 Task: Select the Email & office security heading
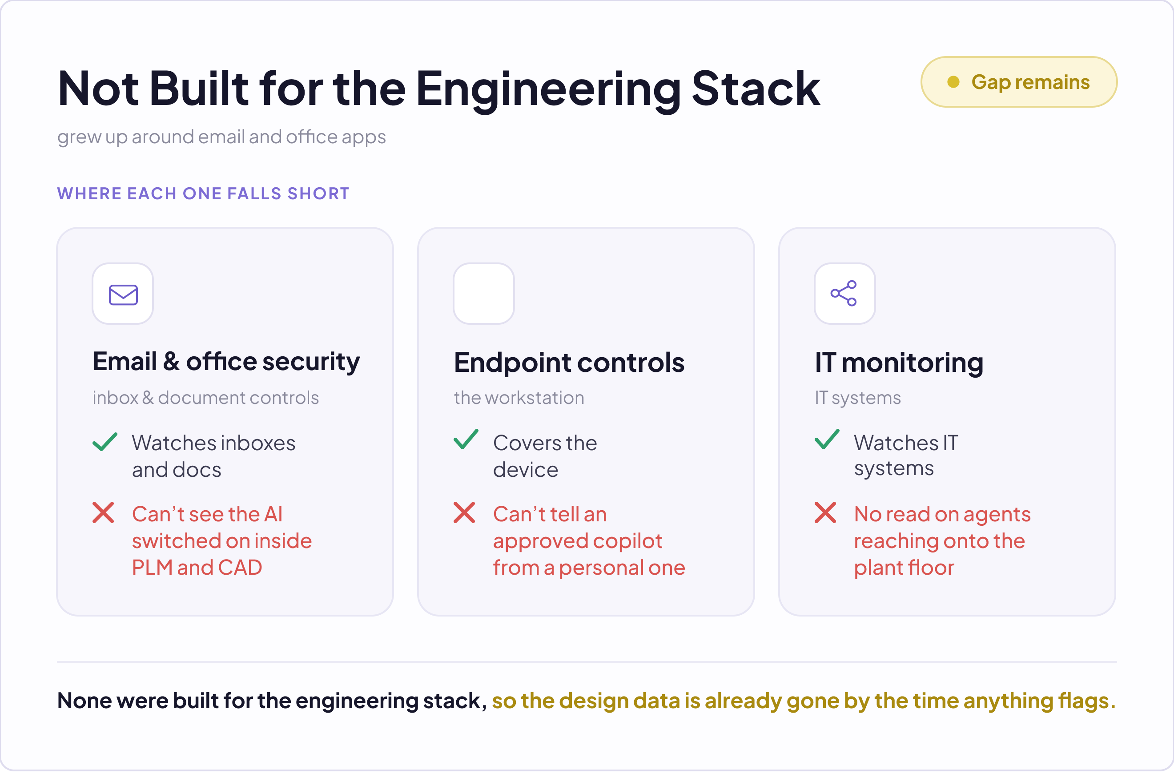click(226, 362)
